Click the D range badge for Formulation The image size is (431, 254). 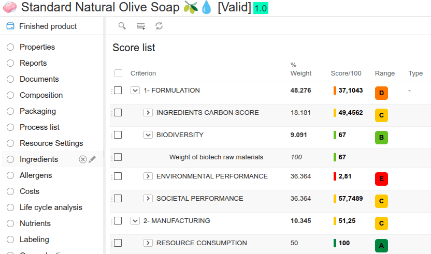pos(381,93)
